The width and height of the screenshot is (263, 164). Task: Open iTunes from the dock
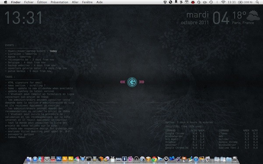(x=196, y=159)
